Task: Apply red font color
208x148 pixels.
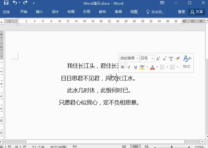Action: 152,67
